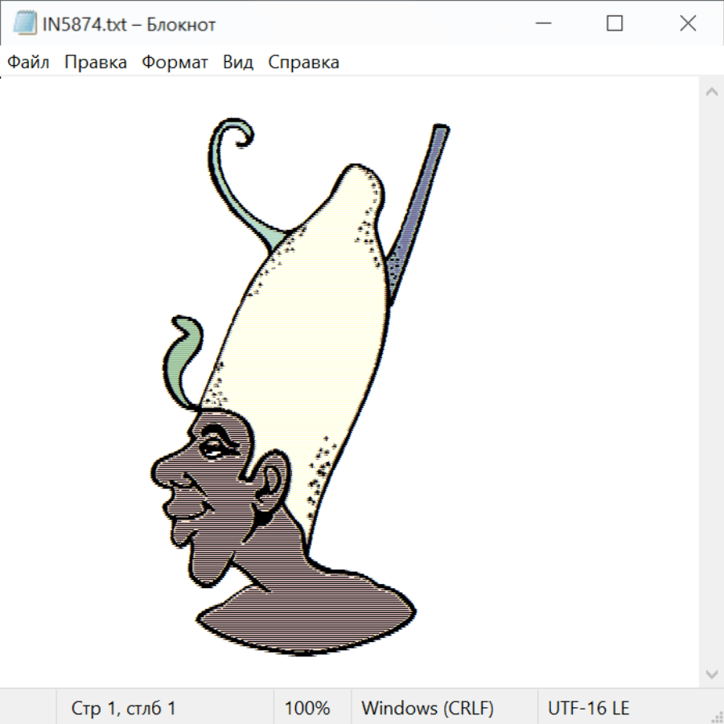Click the scroll up arrow of the vertical scrollbar
Viewport: 724px width, 724px height.
coord(711,93)
